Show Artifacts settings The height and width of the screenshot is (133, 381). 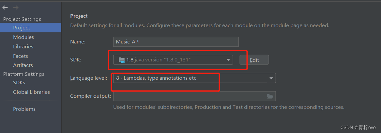(23, 65)
